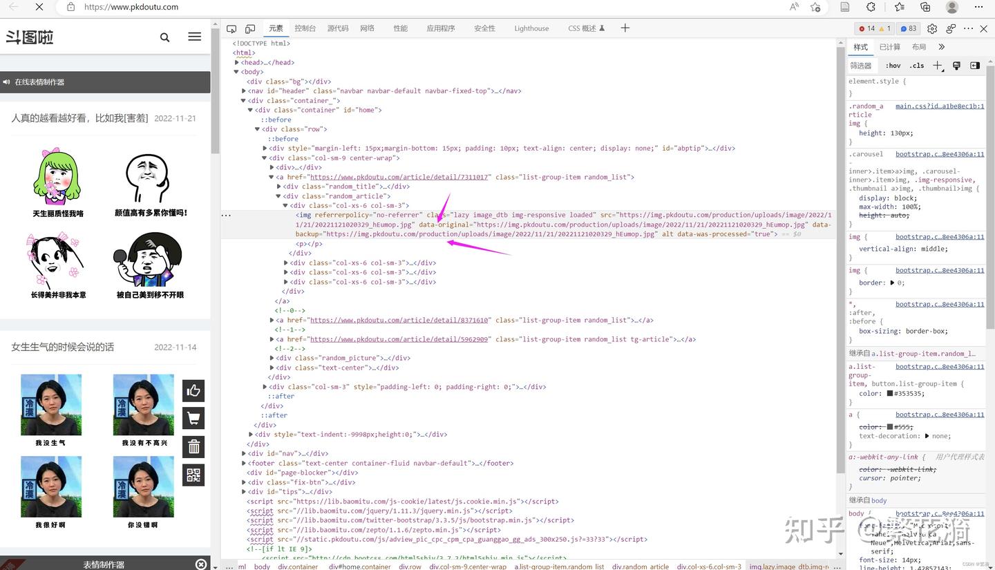Click the QR code floating button

193,475
